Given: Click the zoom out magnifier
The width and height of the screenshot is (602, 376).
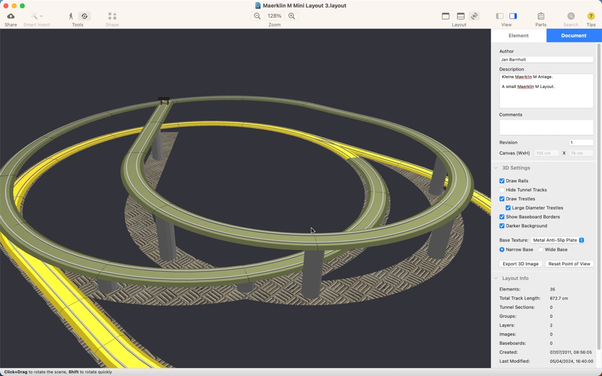Looking at the screenshot, I should pyautogui.click(x=257, y=16).
